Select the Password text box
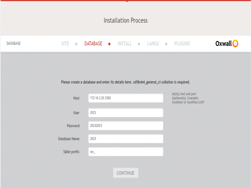This screenshot has height=188, width=251. (125, 126)
